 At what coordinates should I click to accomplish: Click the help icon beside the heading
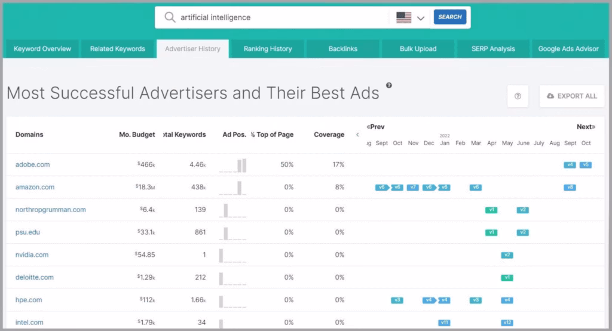pyautogui.click(x=389, y=85)
